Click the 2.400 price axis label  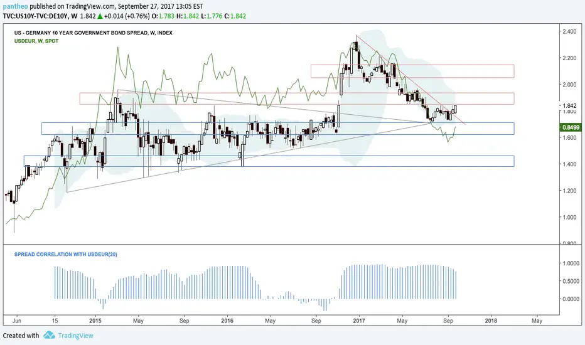570,32
